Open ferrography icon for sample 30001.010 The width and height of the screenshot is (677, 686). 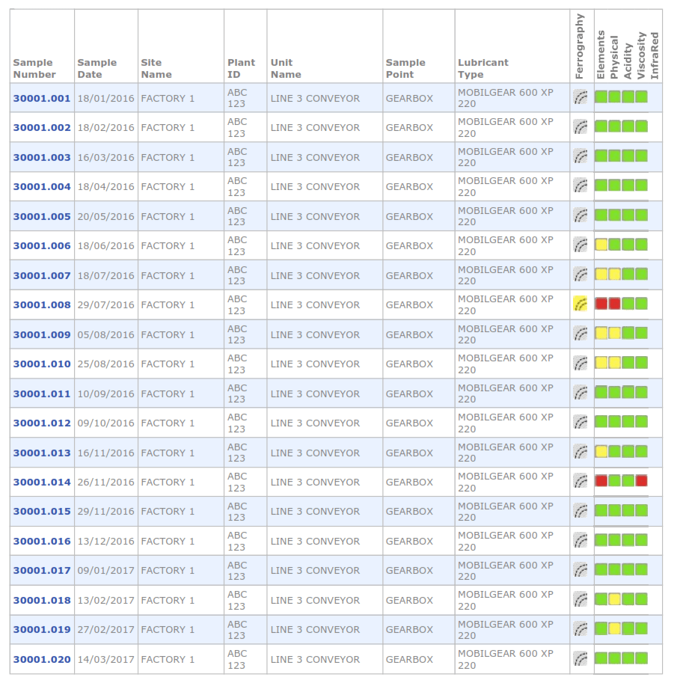(580, 363)
